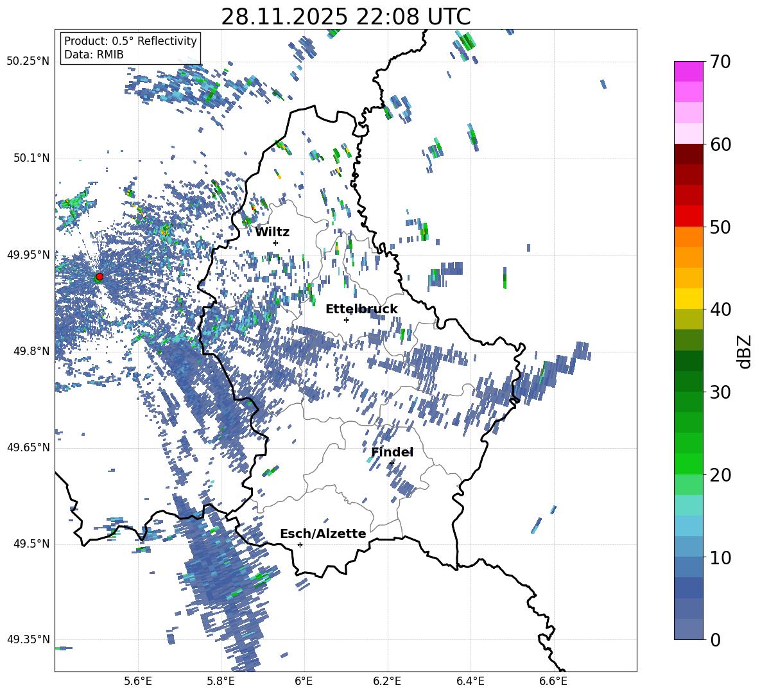This screenshot has width=760, height=694.
Task: Click the 49.65°N latitude label
Action: pos(28,447)
